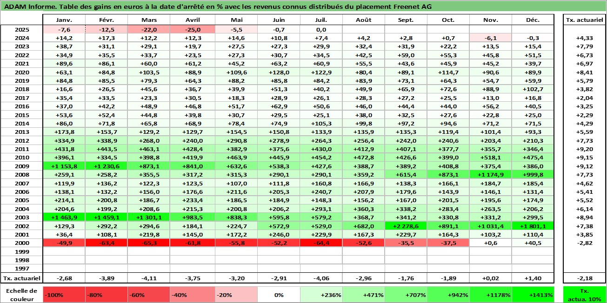Image resolution: width=607 pixels, height=303 pixels.
Task: Click the Mars actuarial rate -4,11
Action: [149, 278]
